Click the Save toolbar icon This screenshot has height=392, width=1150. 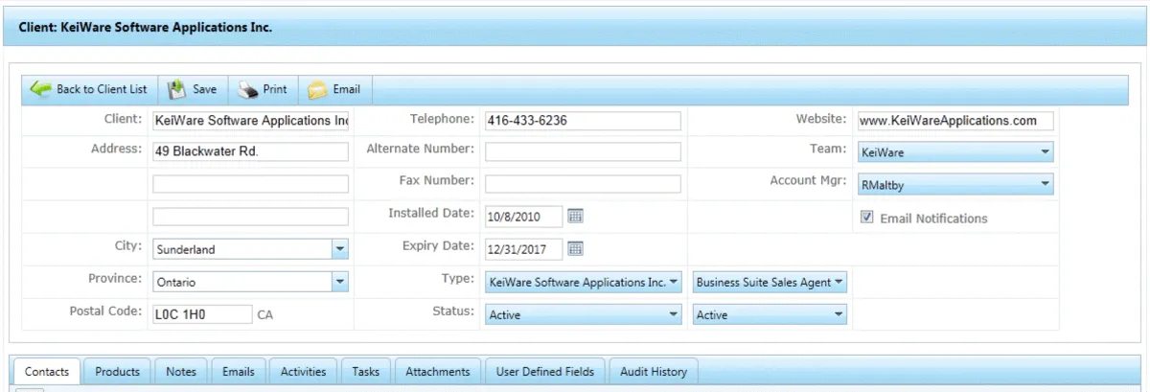[x=176, y=89]
